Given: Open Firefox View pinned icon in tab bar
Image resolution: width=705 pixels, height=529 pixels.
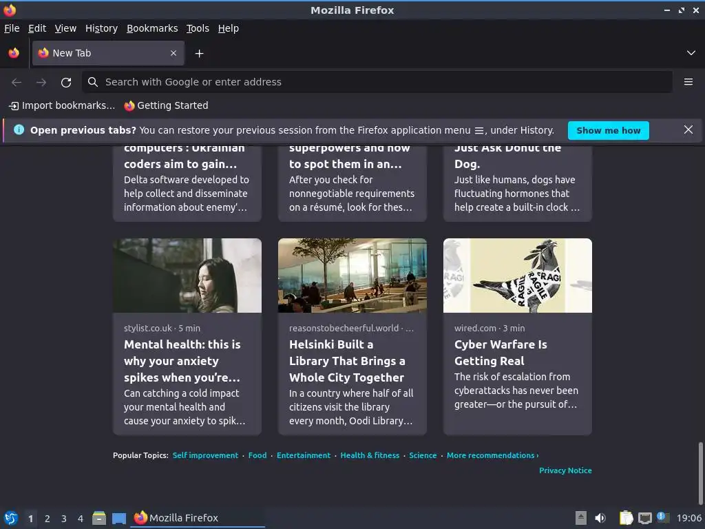Looking at the screenshot, I should click(14, 53).
